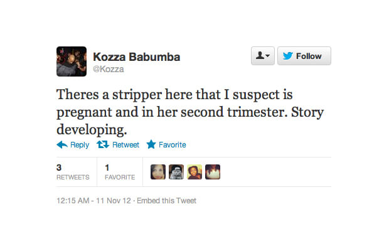Viewport: 389px width, 251px height.
Task: Click the Retweet arrows icon
Action: [103, 144]
